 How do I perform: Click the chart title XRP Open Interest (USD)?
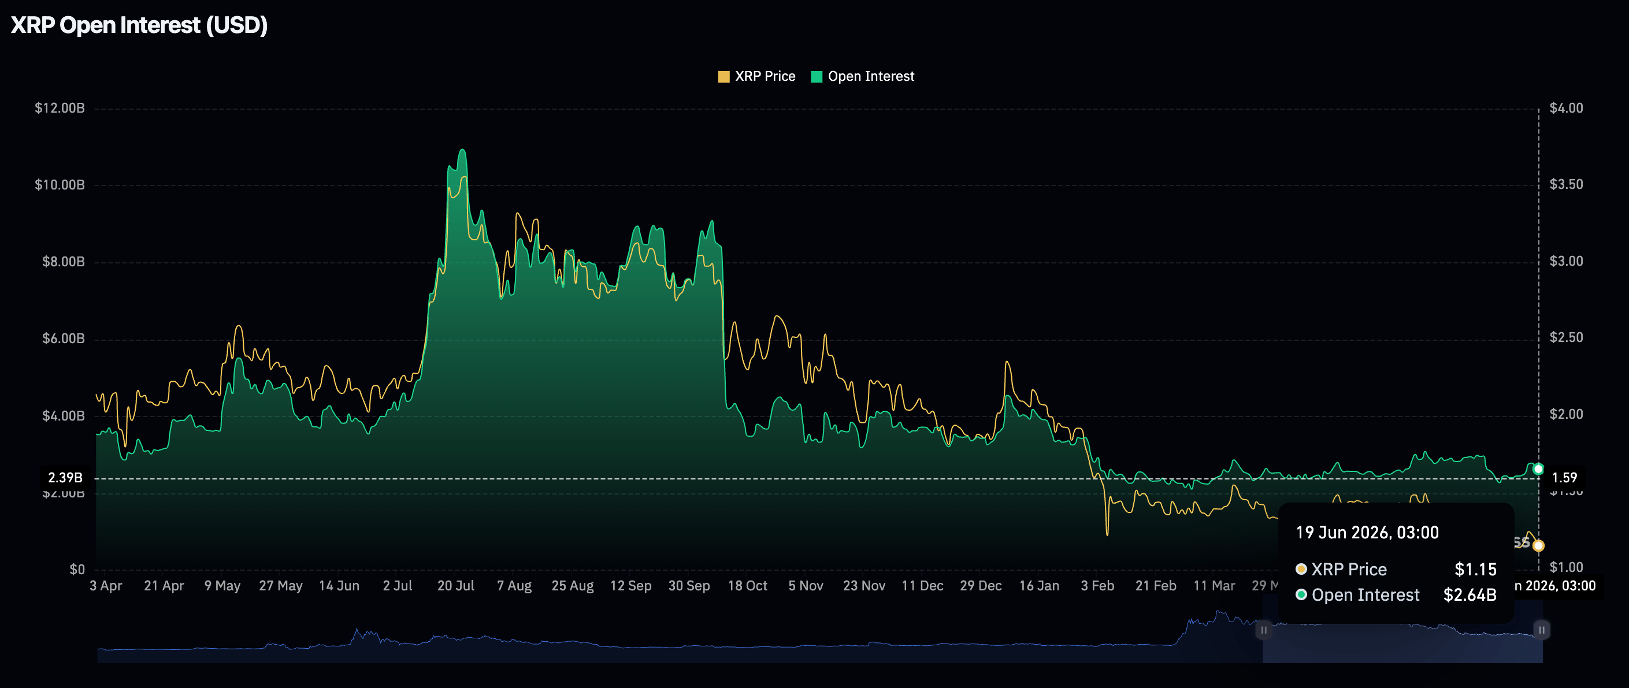(139, 25)
